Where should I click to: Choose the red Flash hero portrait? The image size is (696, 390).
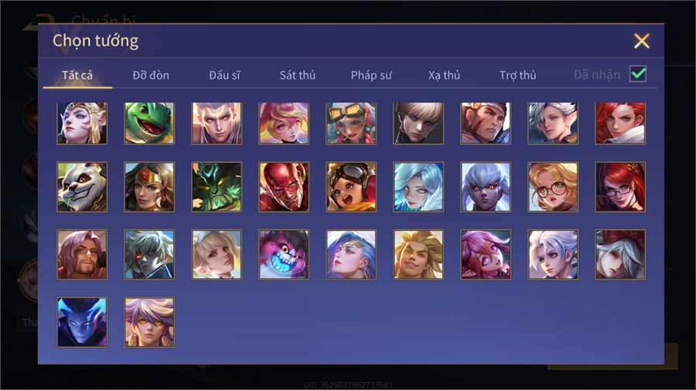pyautogui.click(x=284, y=187)
